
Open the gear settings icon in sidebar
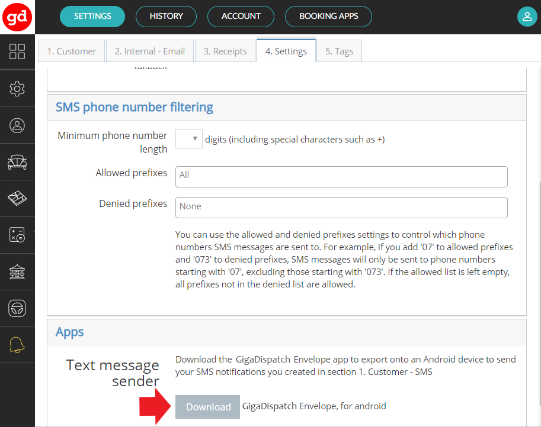tap(17, 89)
